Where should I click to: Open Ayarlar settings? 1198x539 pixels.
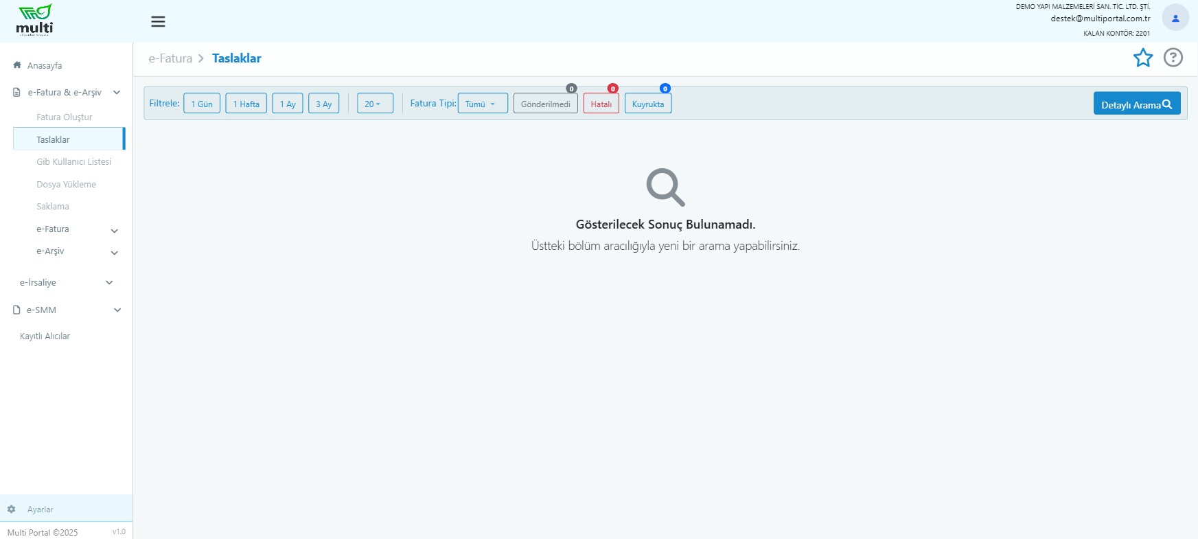click(x=41, y=509)
